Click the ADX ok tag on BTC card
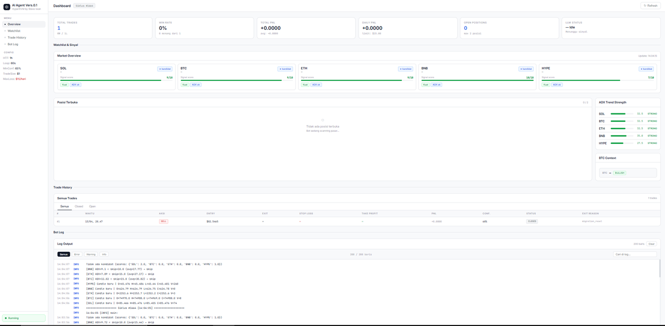Image resolution: width=665 pixels, height=326 pixels. click(196, 85)
